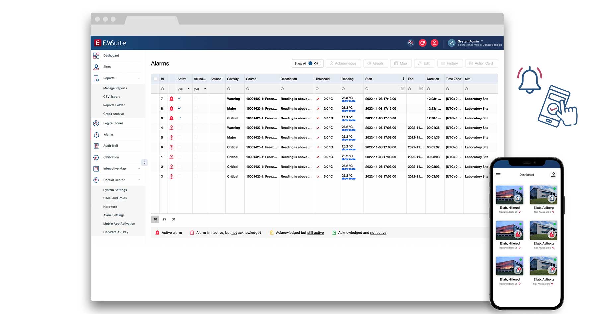Open the Sites map pin icon
Screen dimensions: 594x314
click(96, 67)
